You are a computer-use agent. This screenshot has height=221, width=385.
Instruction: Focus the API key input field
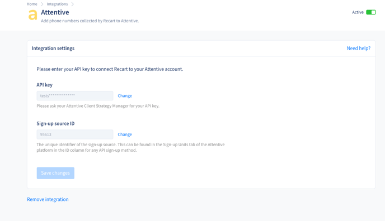click(x=75, y=95)
